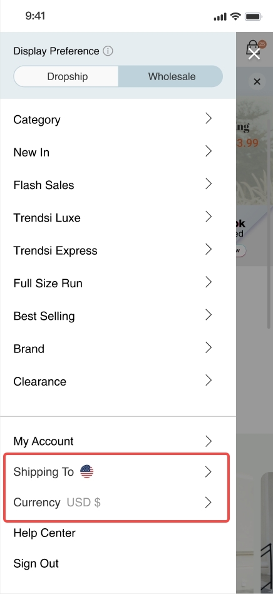Click the Display Preference info icon
Viewport: 273px width, 594px height.
108,51
